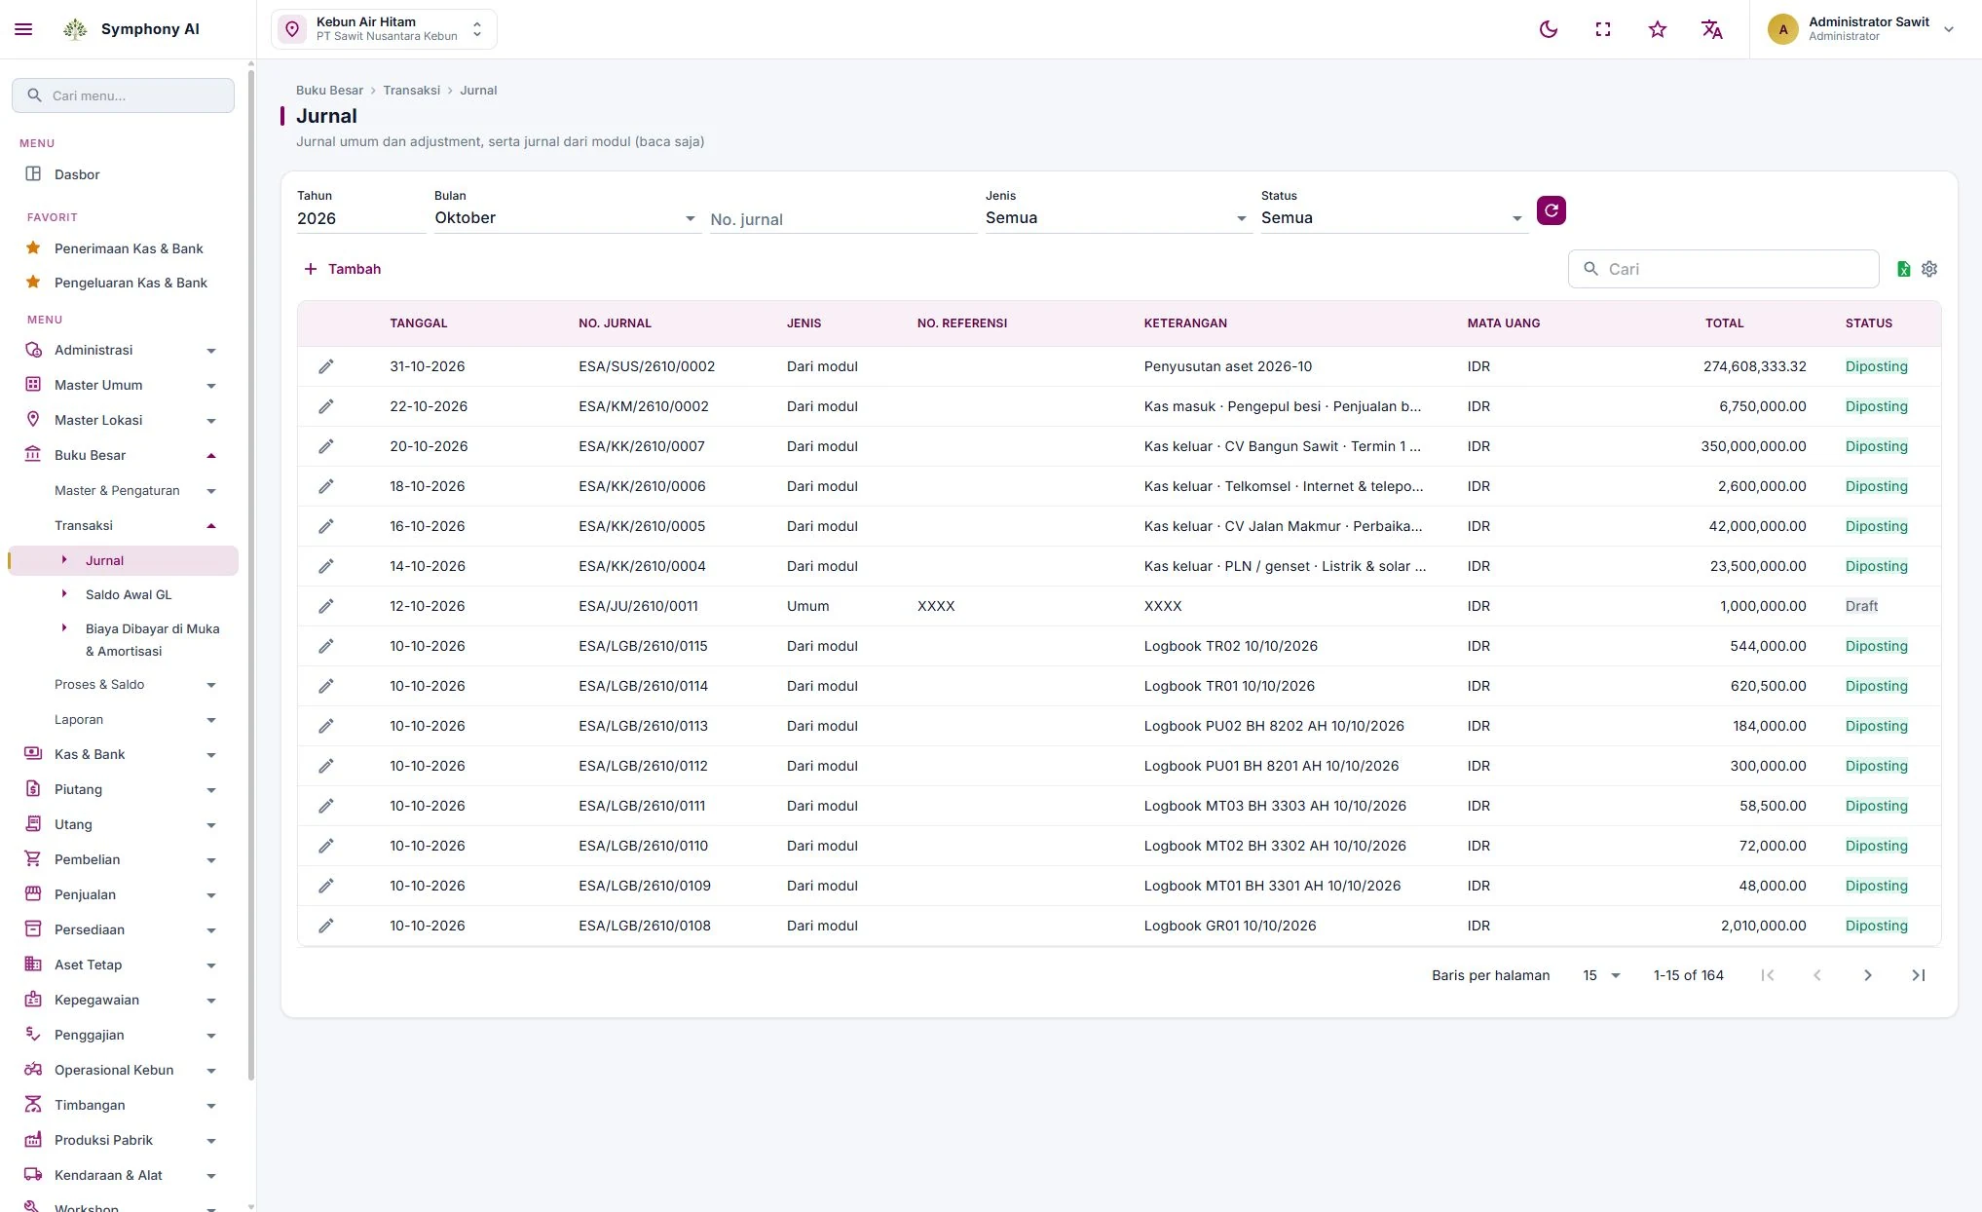The width and height of the screenshot is (1982, 1212).
Task: Click the Dasbor sidebar icon
Action: 33,173
